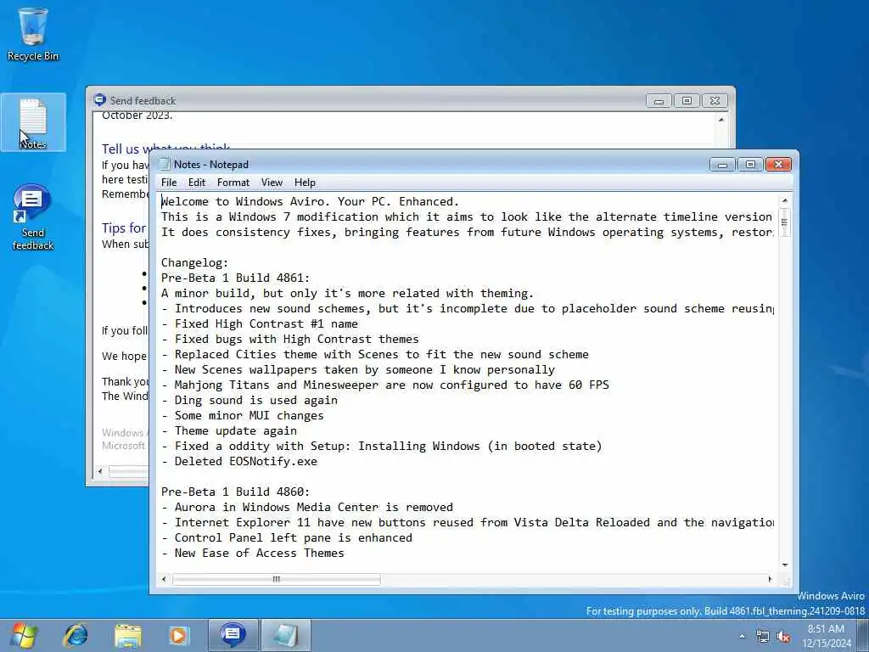Launch Windows Media Player from the taskbar

[x=179, y=635]
